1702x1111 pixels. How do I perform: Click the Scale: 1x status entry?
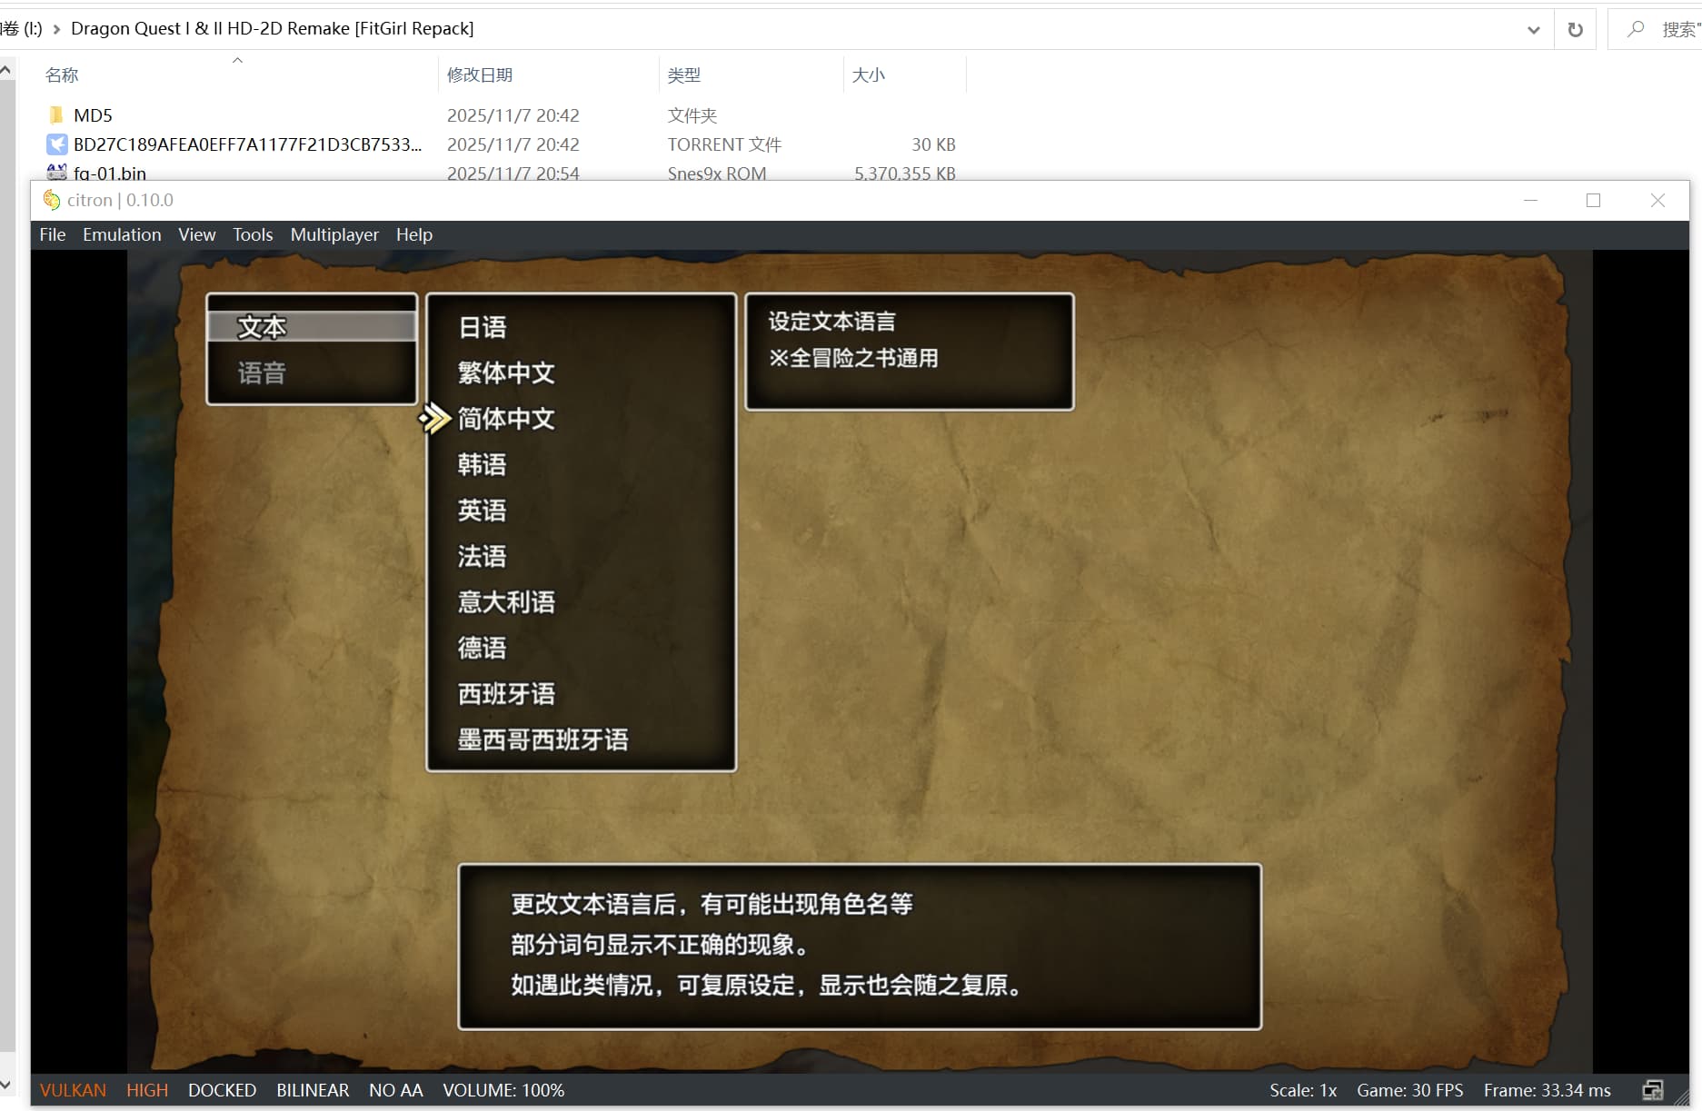click(x=1303, y=1090)
